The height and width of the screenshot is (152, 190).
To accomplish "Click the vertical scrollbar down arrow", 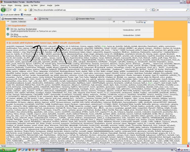I will tap(189, 143).
